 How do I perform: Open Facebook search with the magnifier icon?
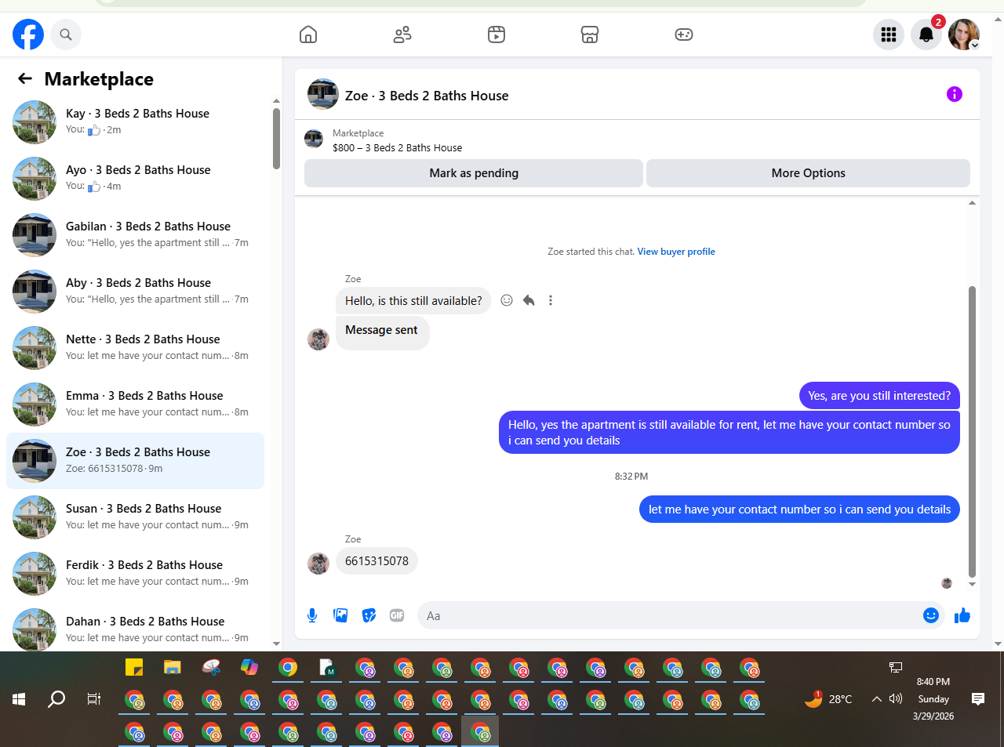(66, 34)
